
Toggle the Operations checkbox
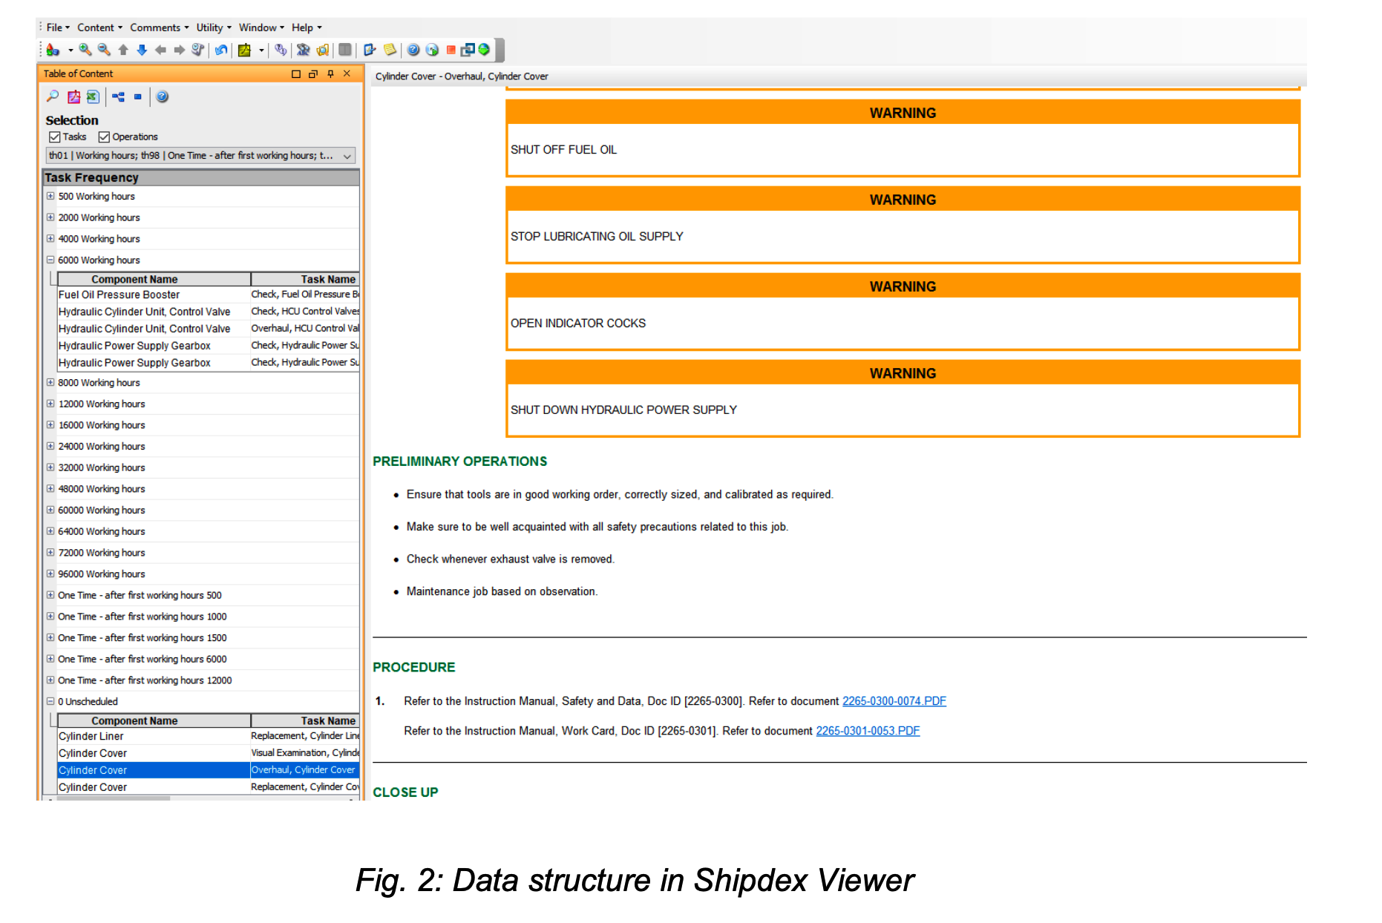104,137
